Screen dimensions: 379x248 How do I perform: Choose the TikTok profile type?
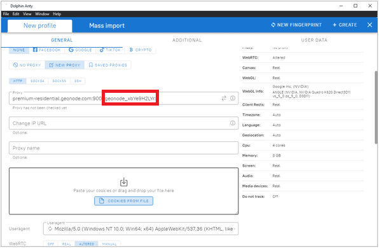point(110,50)
